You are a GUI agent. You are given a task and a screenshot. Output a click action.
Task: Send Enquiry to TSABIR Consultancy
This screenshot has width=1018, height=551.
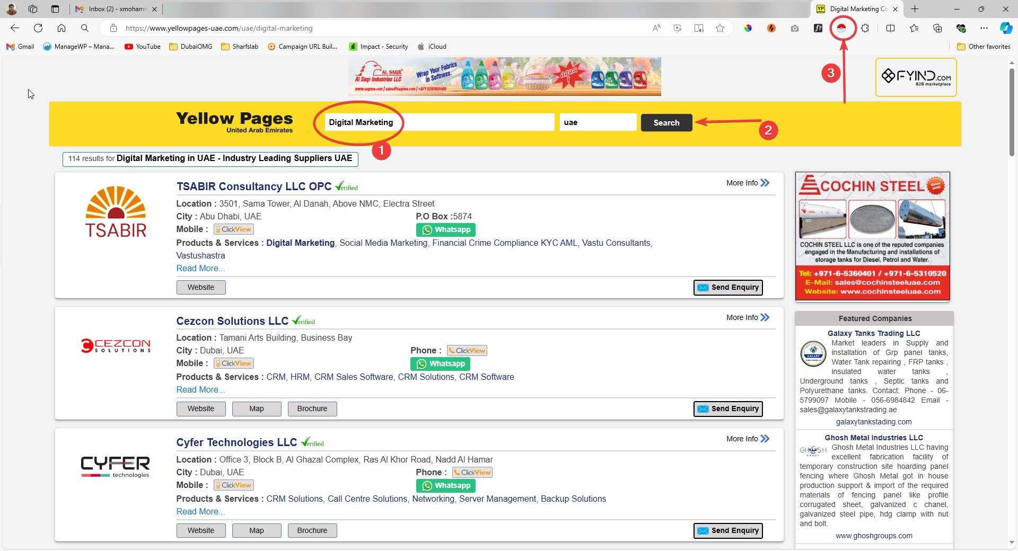[x=728, y=287]
